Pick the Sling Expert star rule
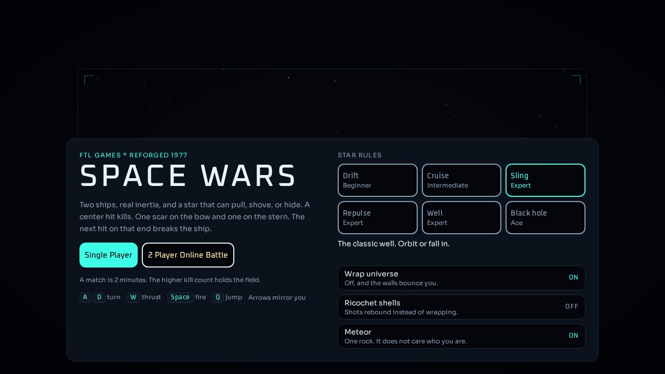The height and width of the screenshot is (374, 665). click(546, 180)
